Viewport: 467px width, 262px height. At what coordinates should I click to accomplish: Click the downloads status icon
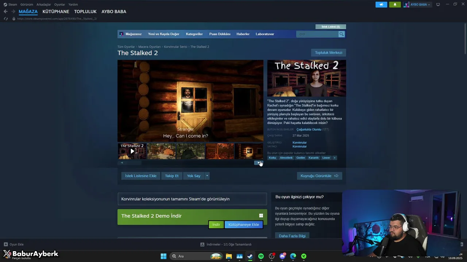[202, 244]
